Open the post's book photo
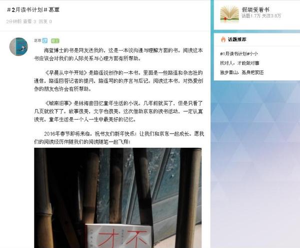Screen dimensions: 300x248 [118, 198]
